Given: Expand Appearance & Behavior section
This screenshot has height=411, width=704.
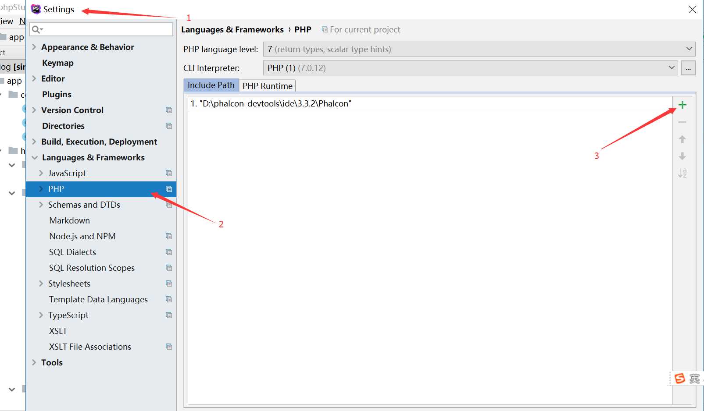Looking at the screenshot, I should coord(34,47).
